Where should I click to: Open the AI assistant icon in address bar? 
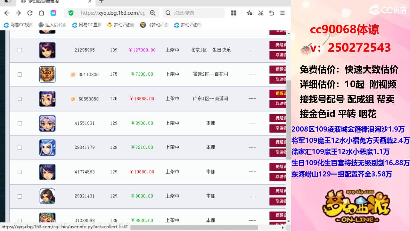53,13
